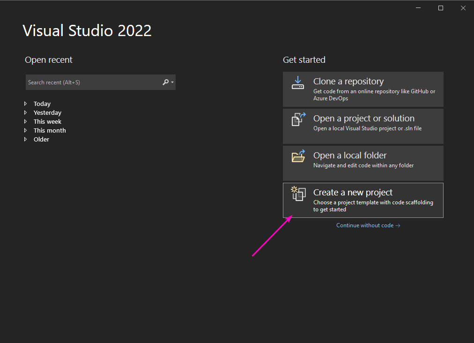
Task: Expand the Older group
Action: click(x=26, y=140)
